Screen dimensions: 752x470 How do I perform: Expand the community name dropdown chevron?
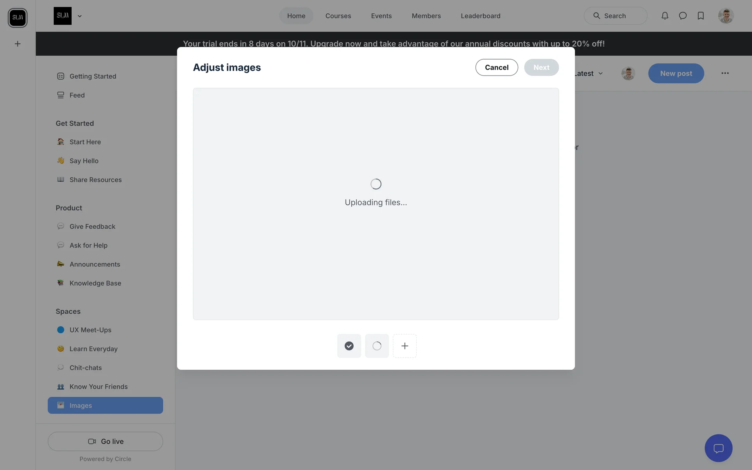coord(80,16)
